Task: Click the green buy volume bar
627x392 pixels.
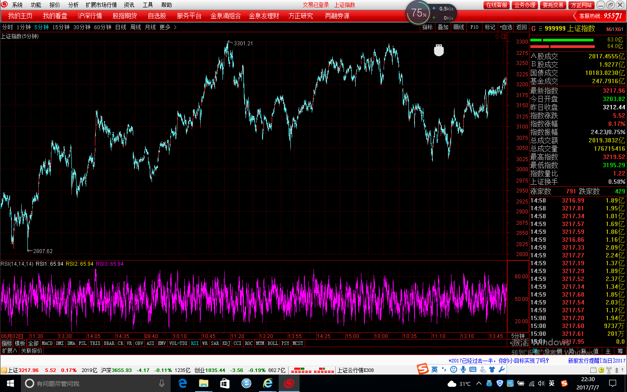Action: point(562,40)
